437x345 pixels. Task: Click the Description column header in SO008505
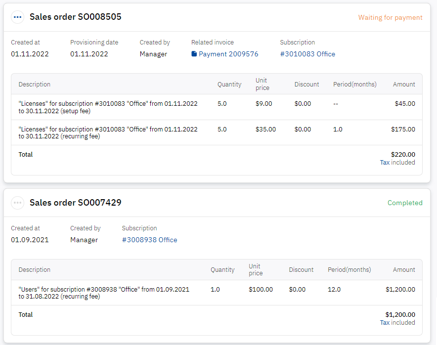click(34, 84)
